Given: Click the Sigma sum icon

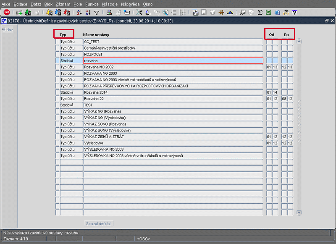Looking at the screenshot, I should coord(260,13).
